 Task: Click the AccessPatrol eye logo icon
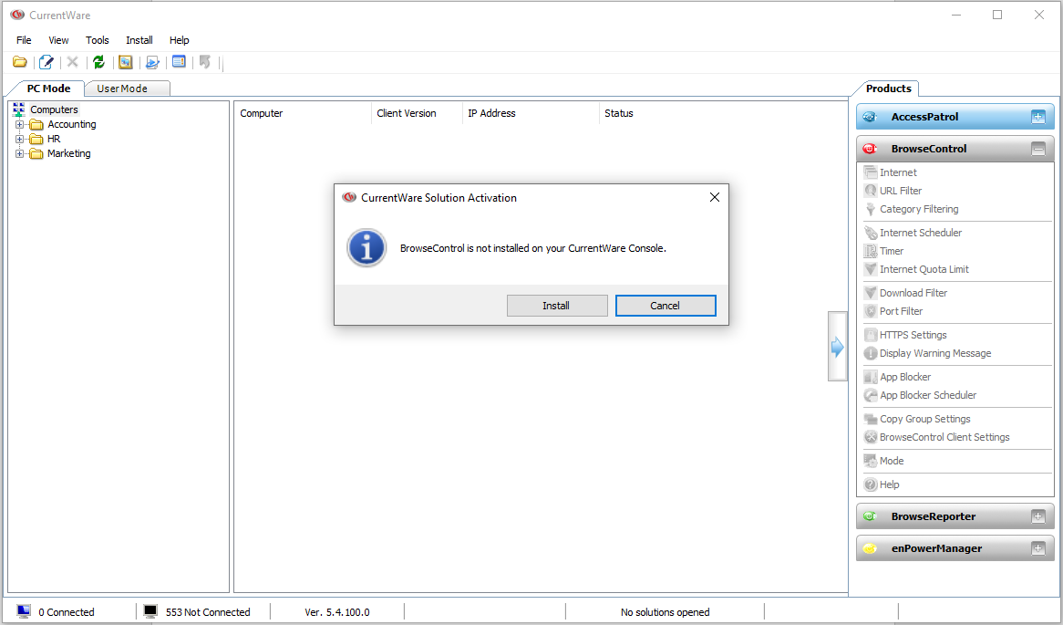(x=870, y=117)
